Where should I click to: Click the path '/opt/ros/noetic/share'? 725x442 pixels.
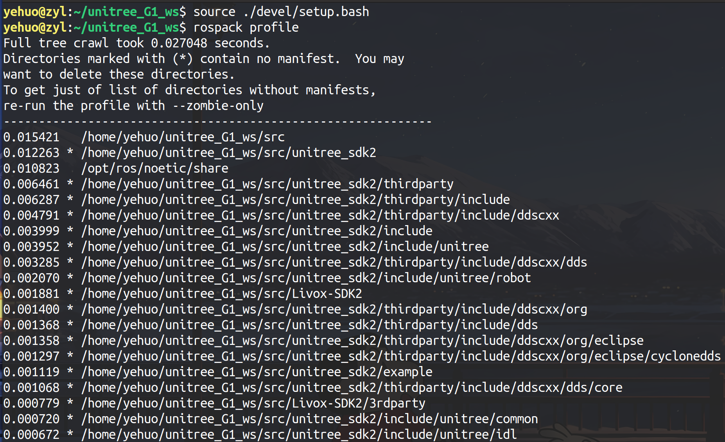point(155,168)
